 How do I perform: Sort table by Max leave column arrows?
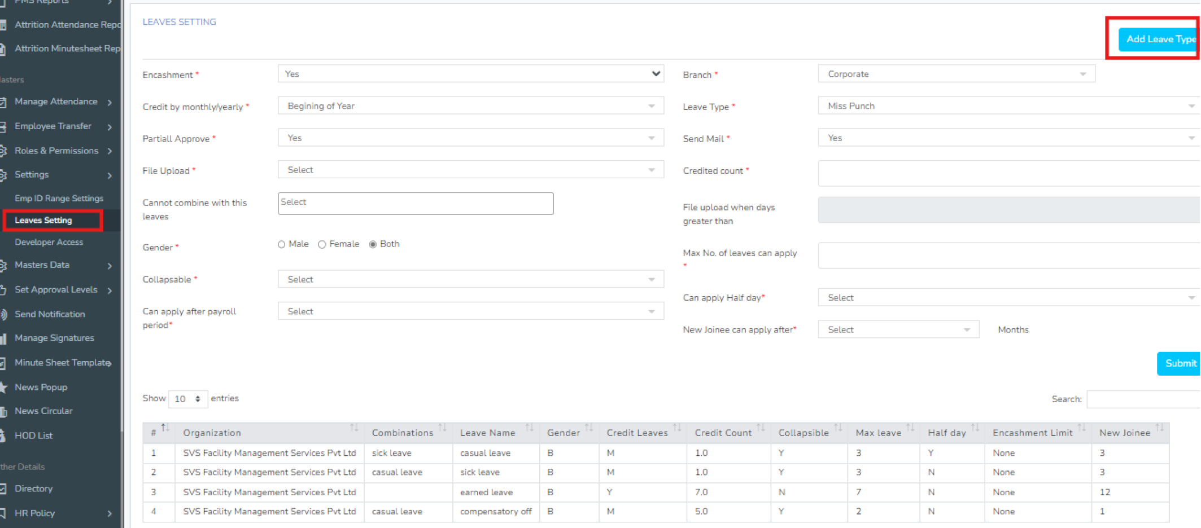point(910,428)
